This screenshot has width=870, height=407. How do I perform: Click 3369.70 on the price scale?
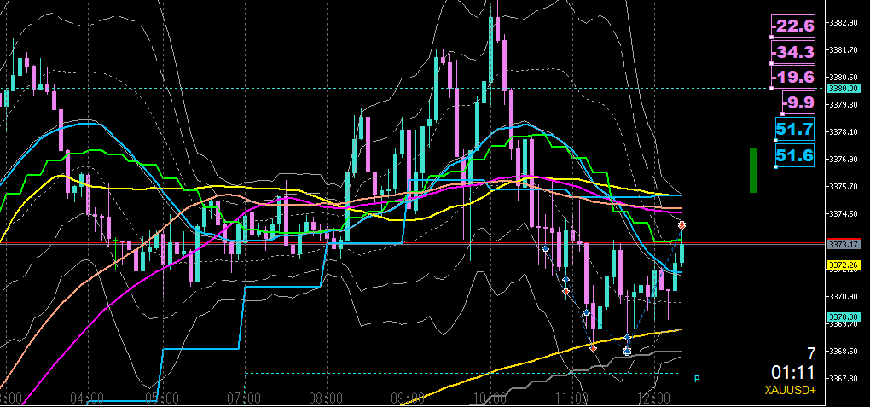point(844,323)
